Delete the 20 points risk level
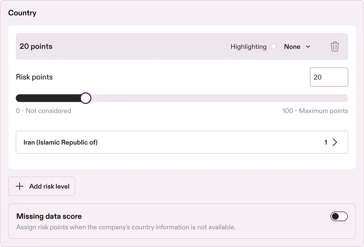 pyautogui.click(x=334, y=46)
